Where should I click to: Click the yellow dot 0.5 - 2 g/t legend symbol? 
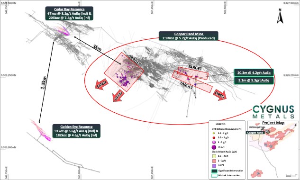pos(214,133)
